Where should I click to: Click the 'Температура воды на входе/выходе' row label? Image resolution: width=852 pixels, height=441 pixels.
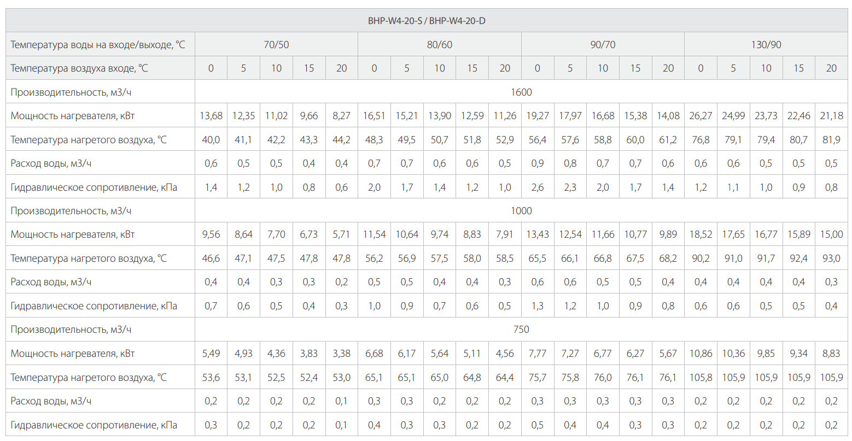(98, 44)
